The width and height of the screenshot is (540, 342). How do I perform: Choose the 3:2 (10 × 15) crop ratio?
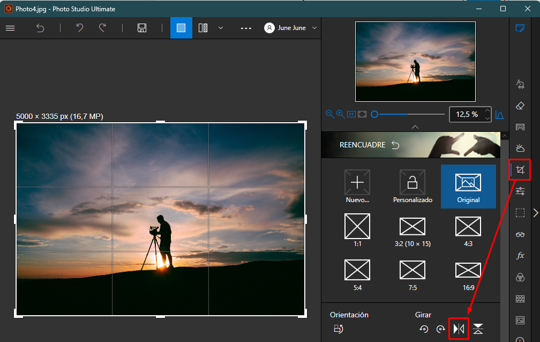tap(412, 232)
